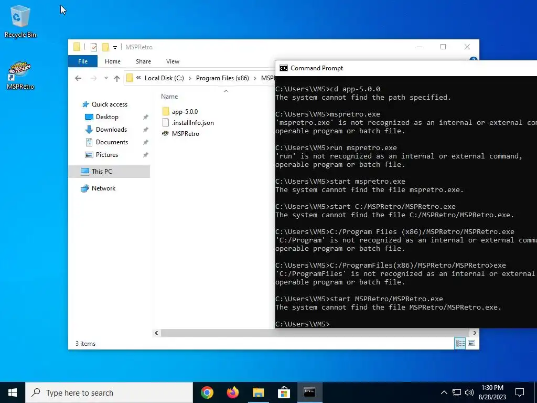The width and height of the screenshot is (537, 403).
Task: Click the folder icon in File Explorer title bar
Action: [x=77, y=47]
